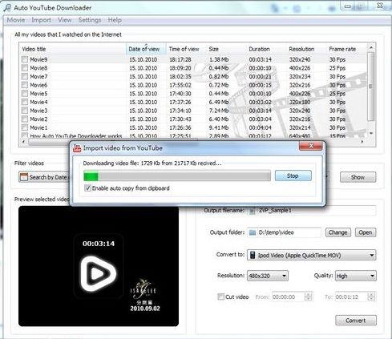The image size is (392, 339).
Task: Tick the checkbox for Movie3
Action: click(x=25, y=111)
